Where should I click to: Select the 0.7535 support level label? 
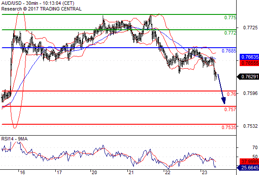coord(229,127)
